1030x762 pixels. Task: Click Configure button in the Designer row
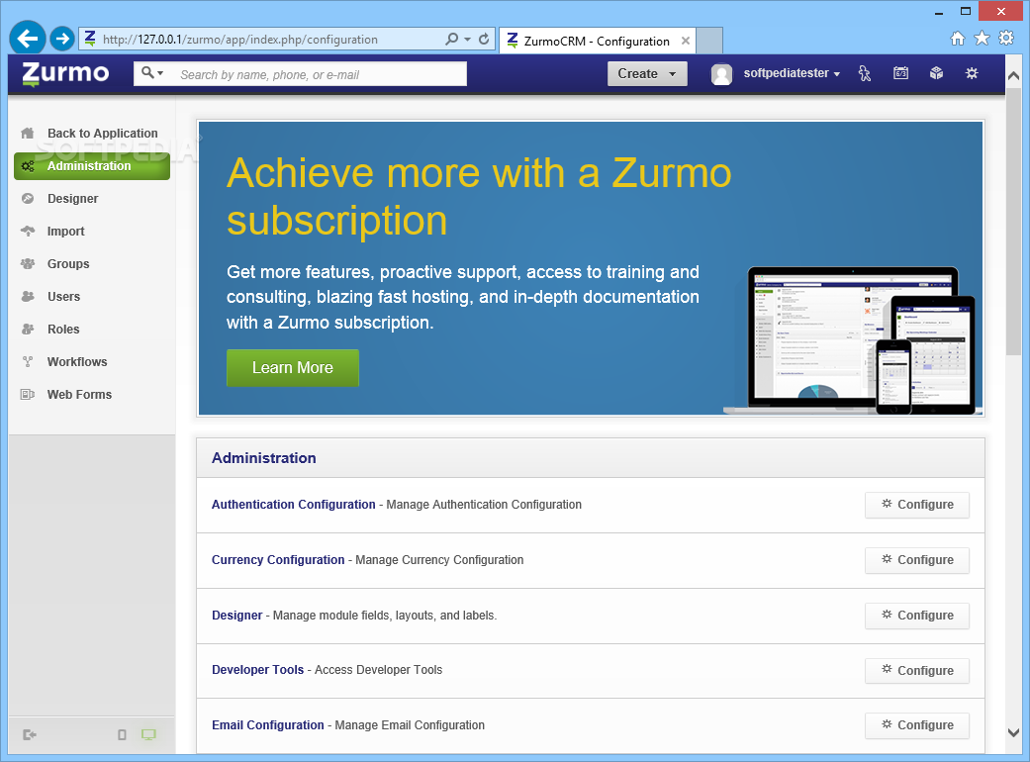(x=917, y=616)
